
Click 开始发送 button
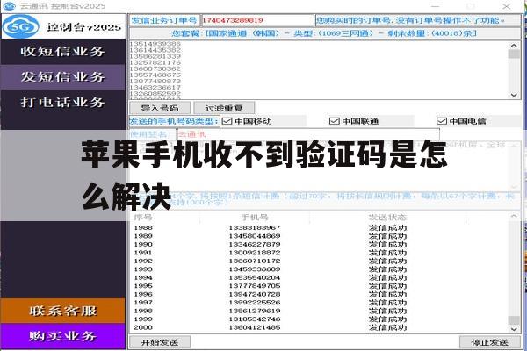160,342
